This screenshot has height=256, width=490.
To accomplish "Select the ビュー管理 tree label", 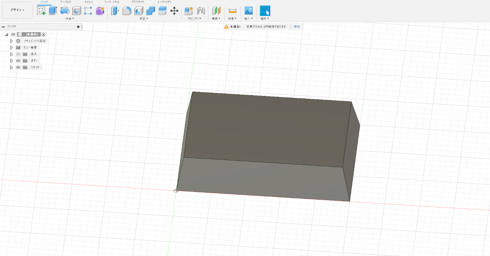I will coord(30,47).
